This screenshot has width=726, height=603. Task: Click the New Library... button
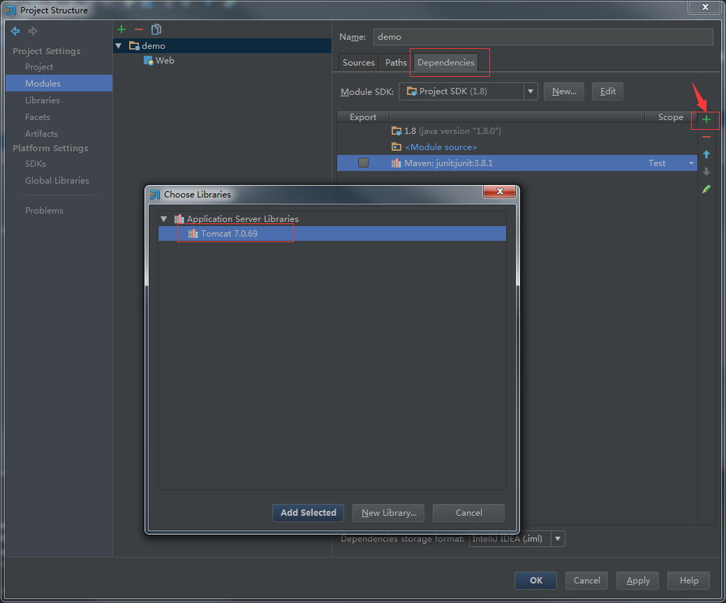click(x=388, y=513)
